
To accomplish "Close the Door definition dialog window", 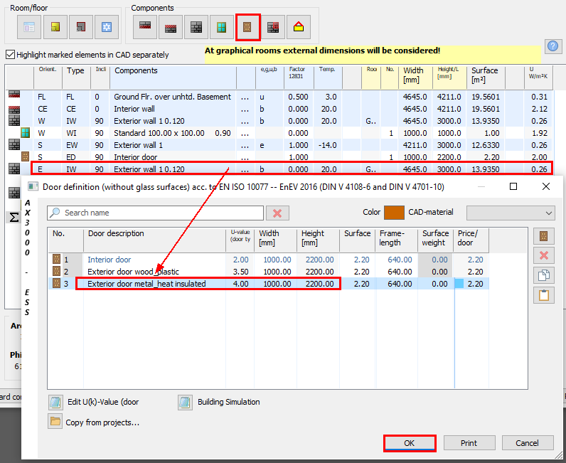I will (x=546, y=186).
